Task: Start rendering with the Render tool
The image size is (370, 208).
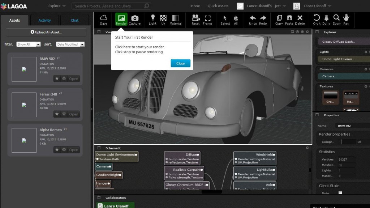Action: pyautogui.click(x=121, y=20)
